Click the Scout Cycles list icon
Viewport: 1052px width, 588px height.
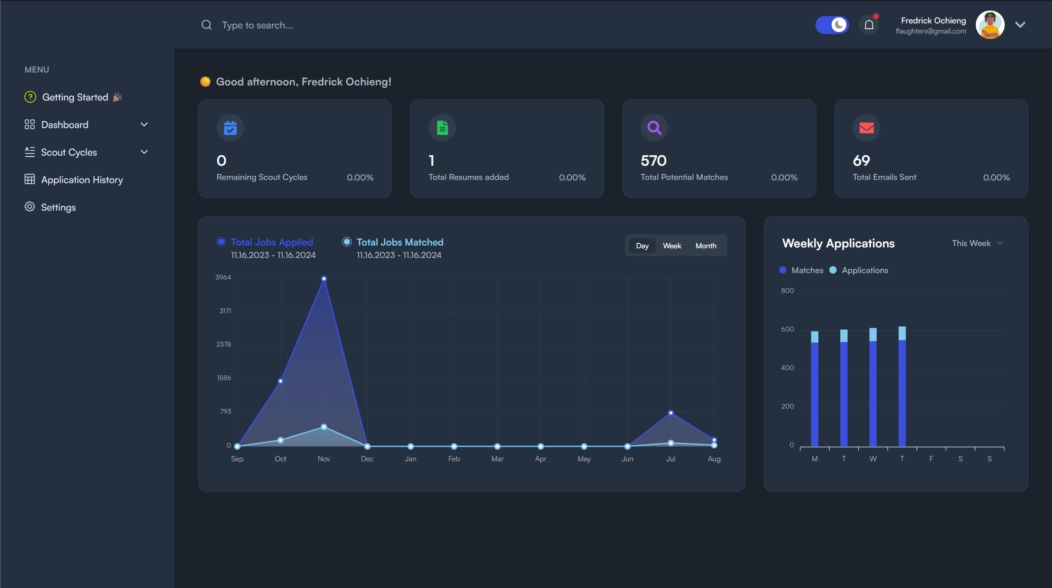(x=30, y=152)
